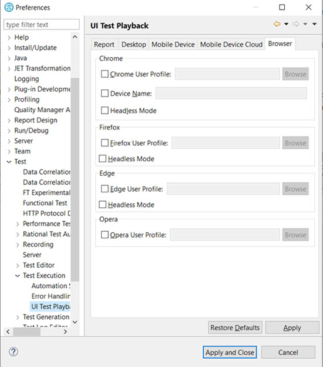The image size is (323, 367).
Task: Expand the JET Transformation node
Action: point(9,69)
